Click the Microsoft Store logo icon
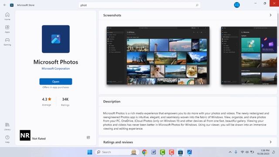The image size is (279, 157). click(12, 5)
